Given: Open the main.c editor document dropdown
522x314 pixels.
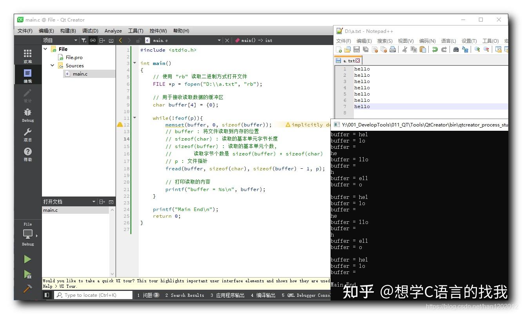Looking at the screenshot, I should pyautogui.click(x=220, y=40).
